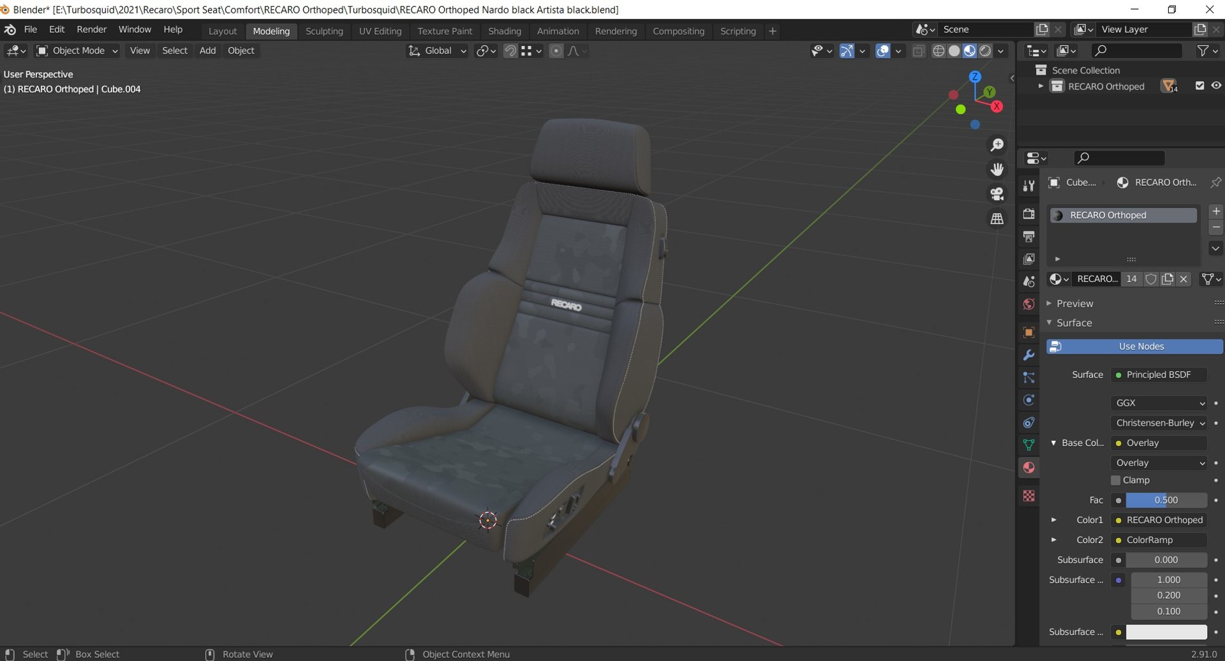The width and height of the screenshot is (1225, 661).
Task: Click the ColorRamp Color2 link button
Action: click(x=1159, y=540)
